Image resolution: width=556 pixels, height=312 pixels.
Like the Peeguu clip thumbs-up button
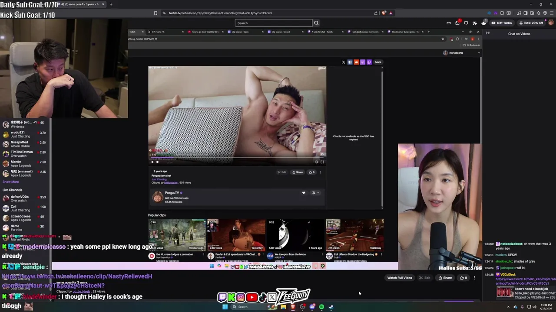pos(311,172)
